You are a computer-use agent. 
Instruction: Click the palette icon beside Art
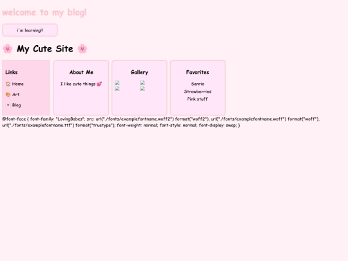(8, 94)
